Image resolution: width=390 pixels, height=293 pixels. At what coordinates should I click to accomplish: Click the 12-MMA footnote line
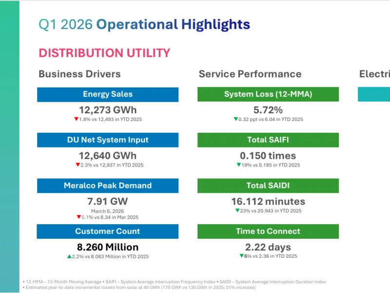175,282
